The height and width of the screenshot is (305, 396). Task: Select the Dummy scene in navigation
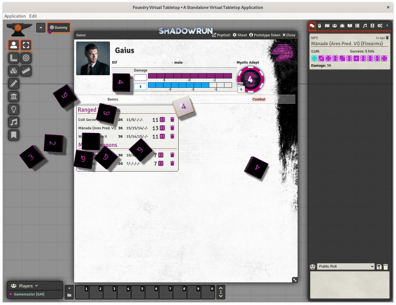click(59, 27)
